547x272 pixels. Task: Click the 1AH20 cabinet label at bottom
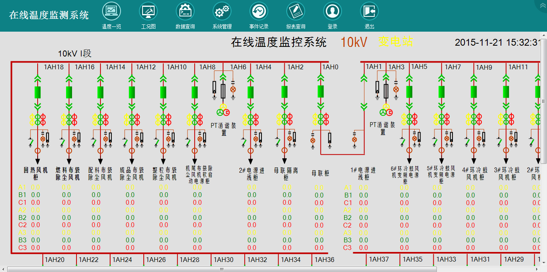[x=54, y=260]
